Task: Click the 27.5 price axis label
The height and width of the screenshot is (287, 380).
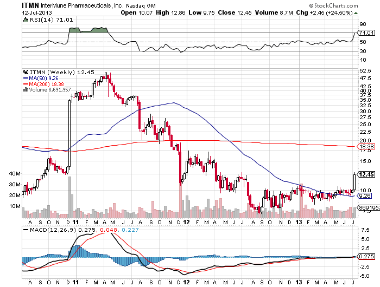Action: coord(365,118)
